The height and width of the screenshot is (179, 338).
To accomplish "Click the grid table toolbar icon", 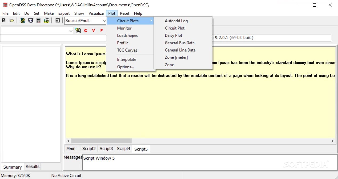I will pyautogui.click(x=58, y=20).
